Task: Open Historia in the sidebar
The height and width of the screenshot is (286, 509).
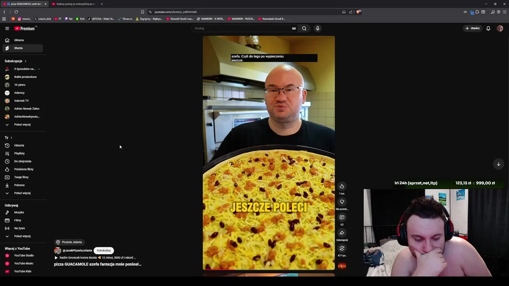Action: 22,145
